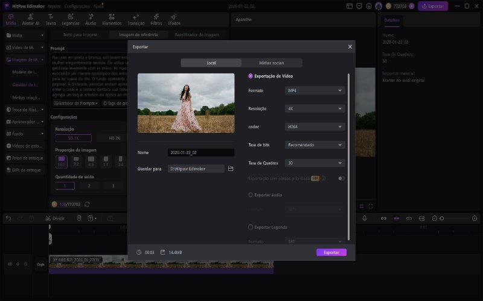Viewport: 483px width, 301px height.
Task: Enable the Exportar Legenda checkbox
Action: 251,227
